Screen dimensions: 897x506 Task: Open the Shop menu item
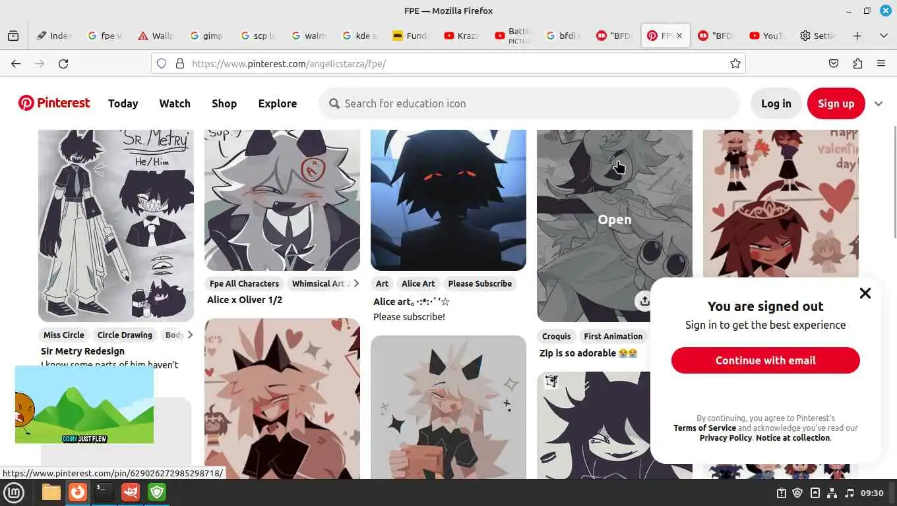coord(224,103)
